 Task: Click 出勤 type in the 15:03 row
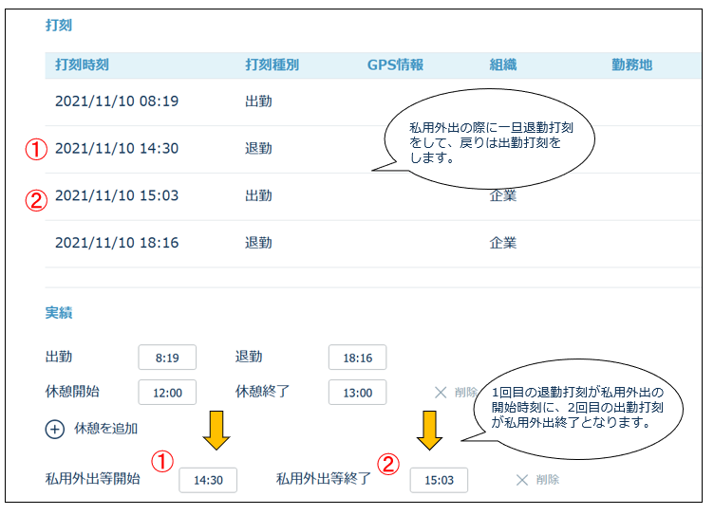click(x=258, y=196)
